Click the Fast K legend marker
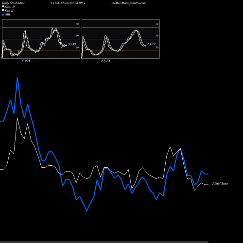This screenshot has height=243, width=243. click(3, 10)
